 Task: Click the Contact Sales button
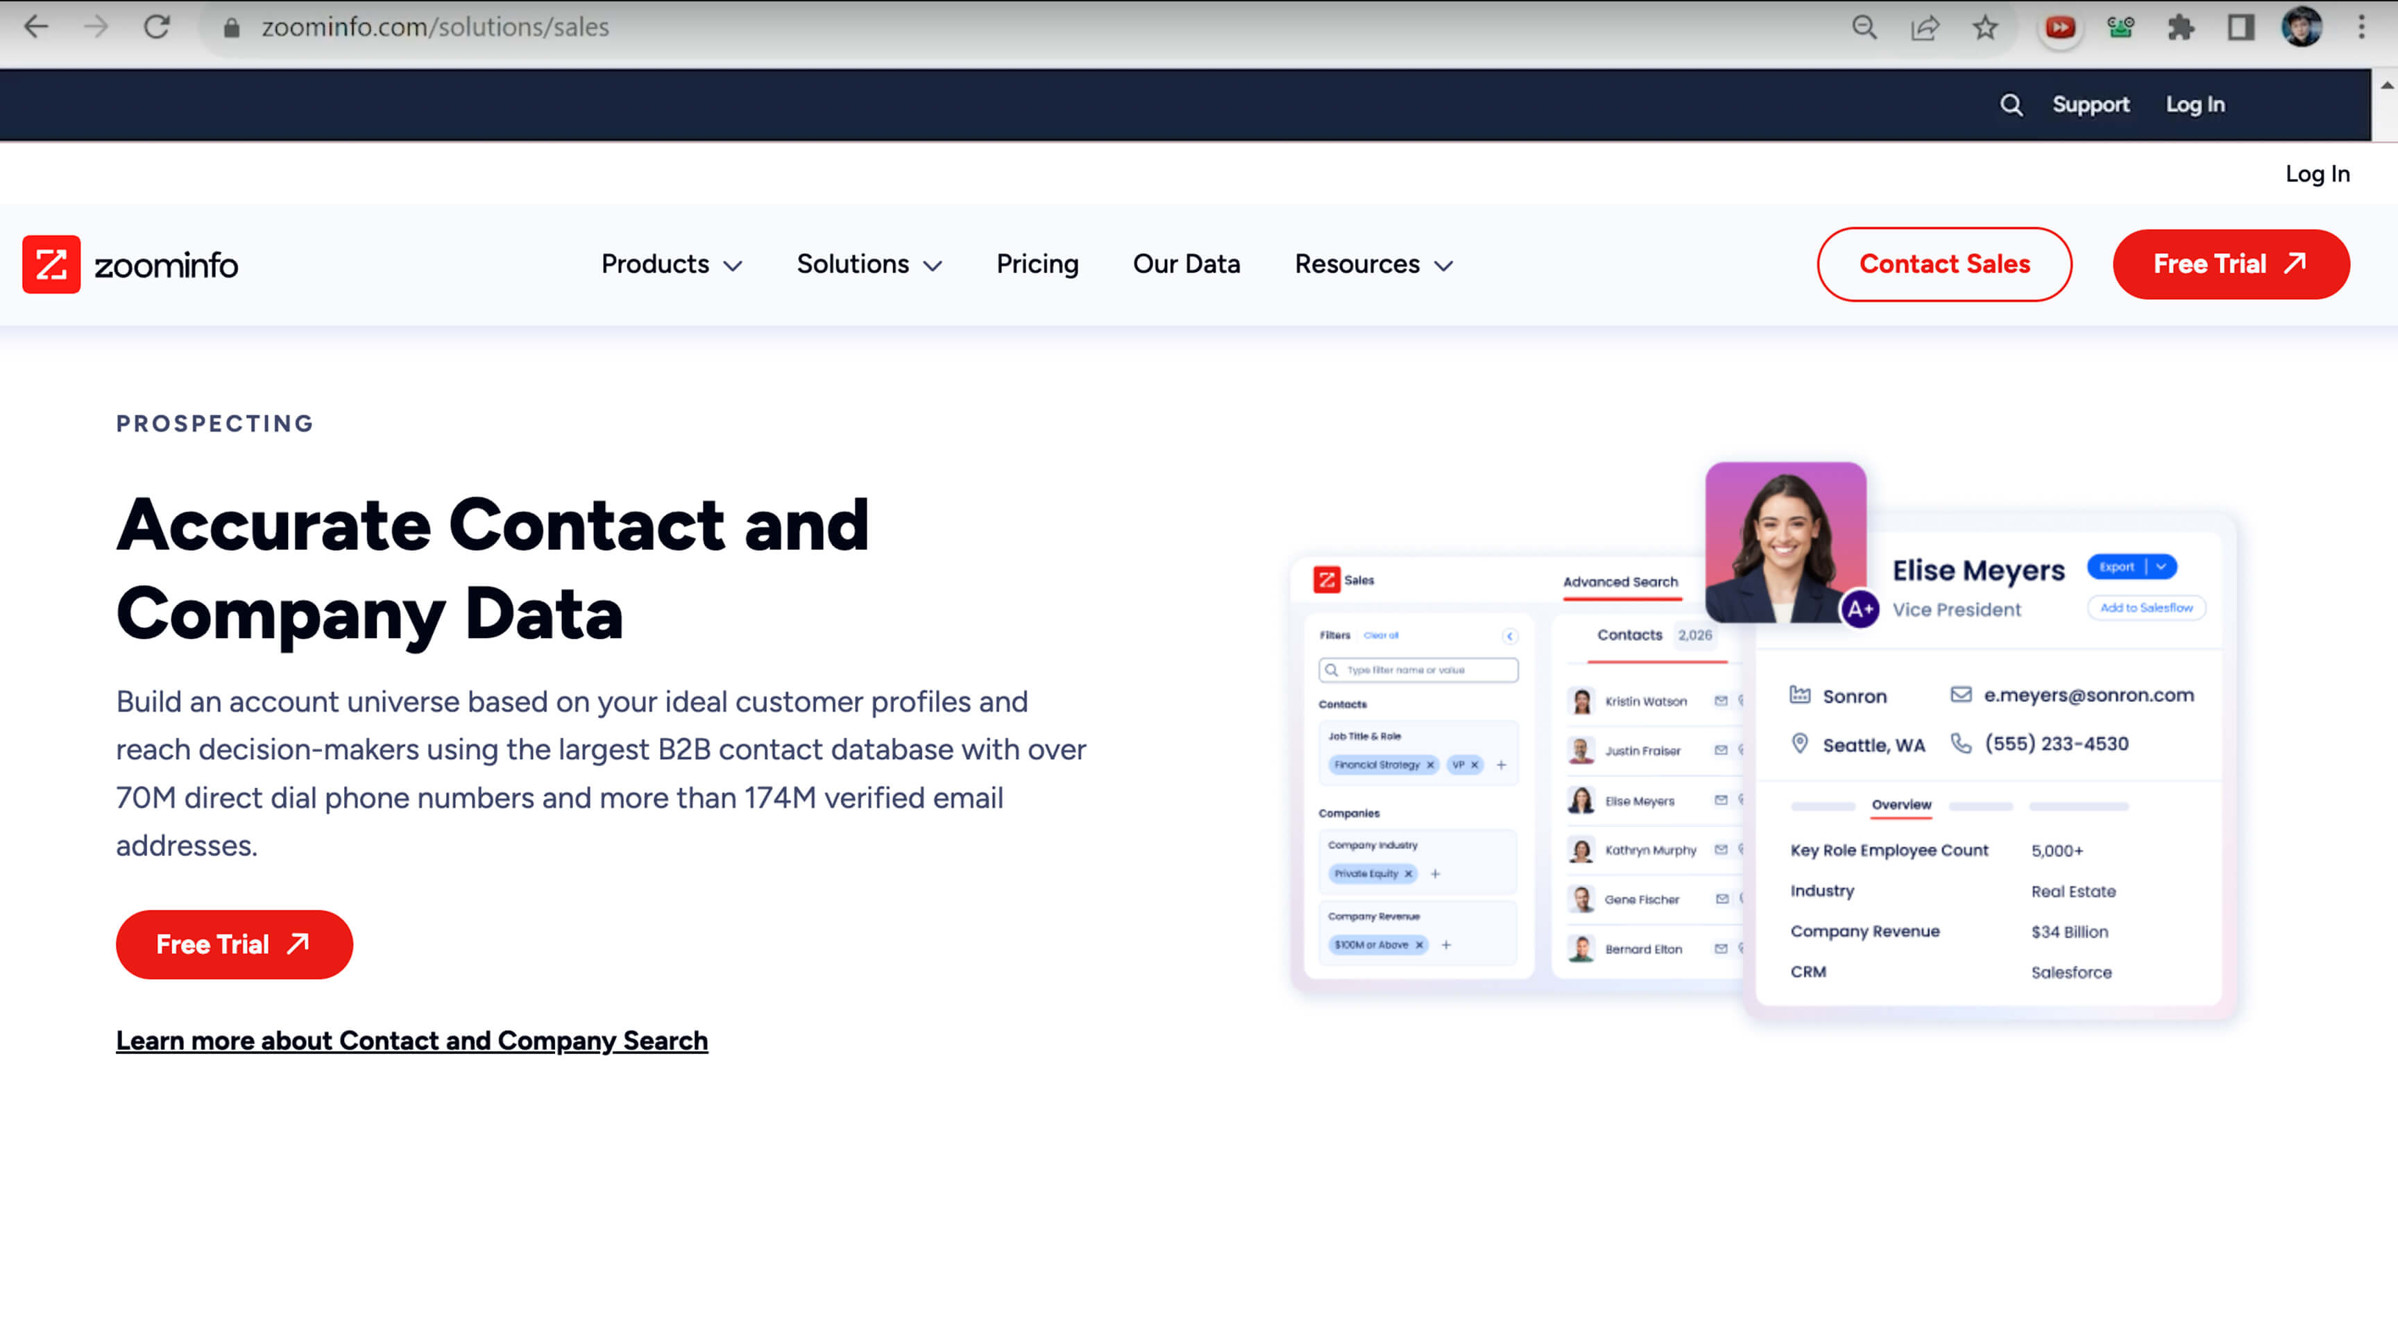(x=1944, y=264)
